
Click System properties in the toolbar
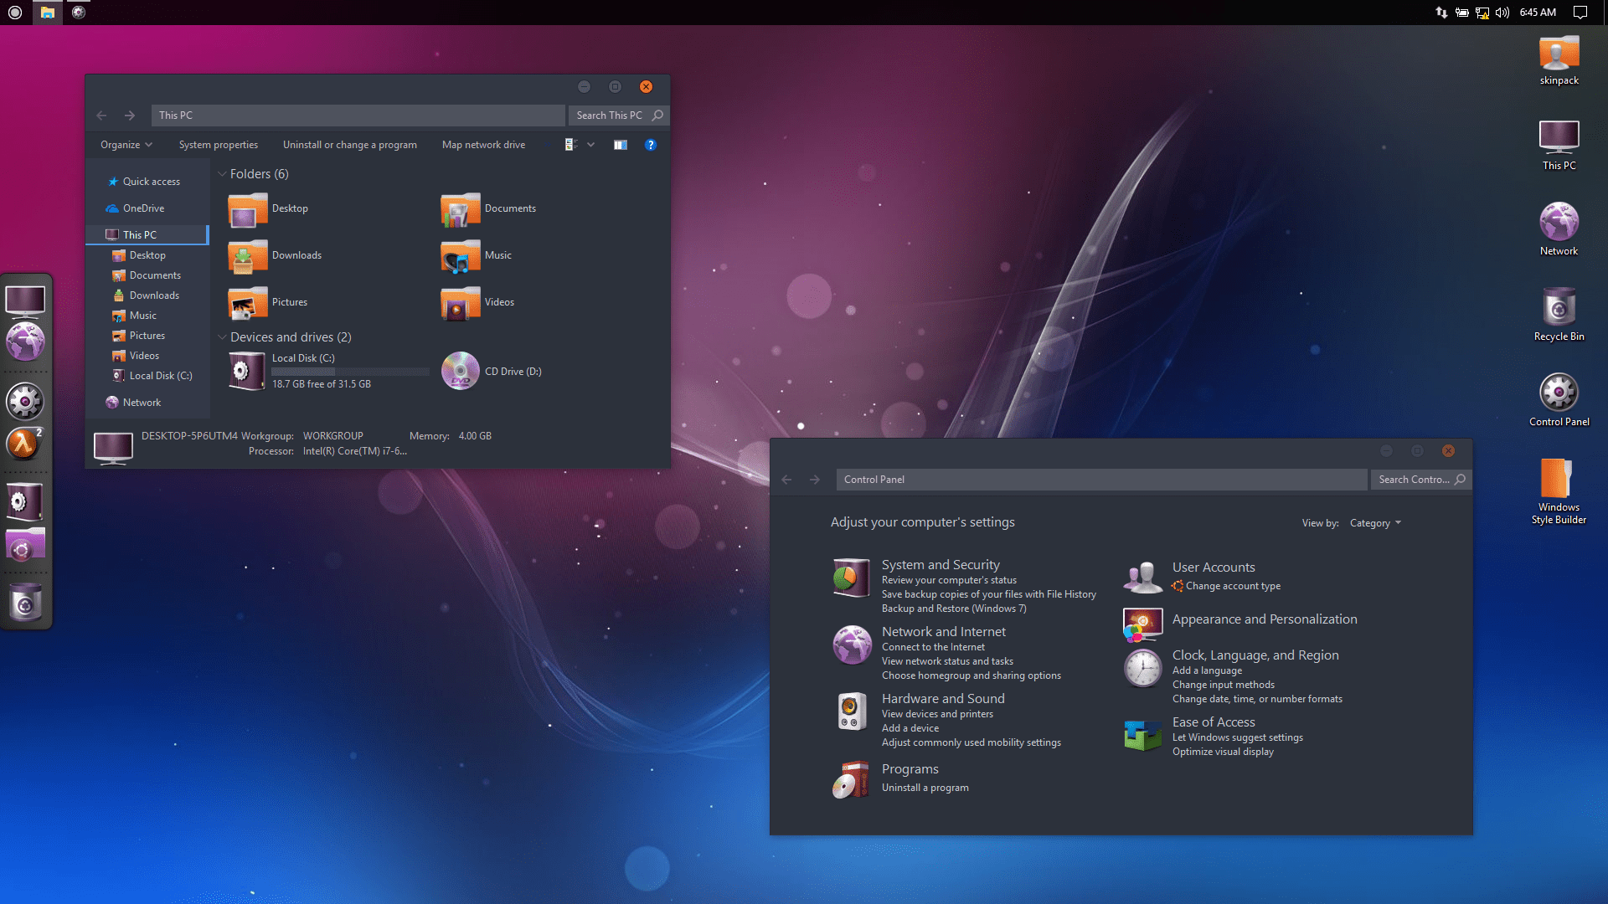(x=218, y=144)
